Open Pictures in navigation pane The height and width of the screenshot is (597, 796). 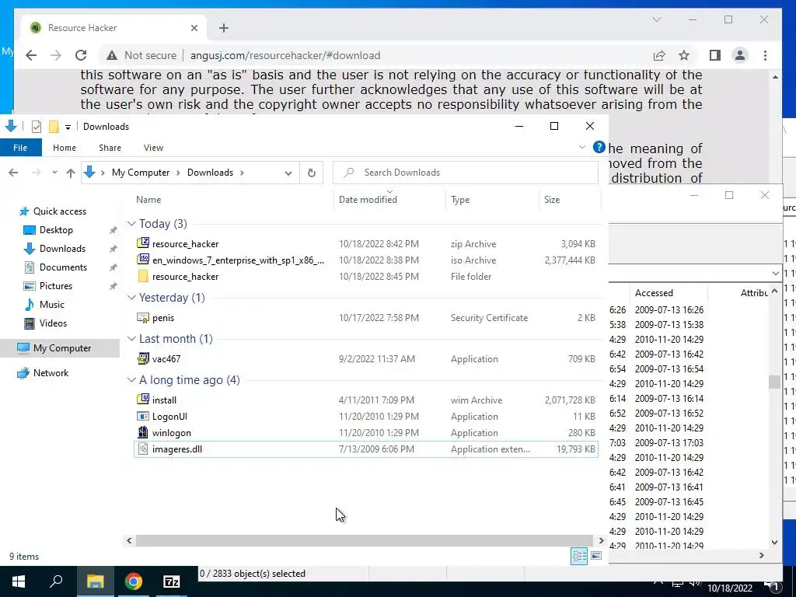pyautogui.click(x=48, y=286)
